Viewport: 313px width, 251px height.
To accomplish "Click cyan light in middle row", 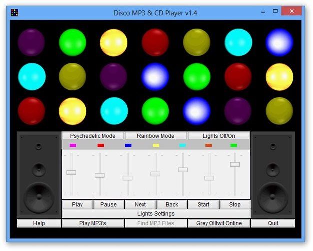I will [x=32, y=77].
